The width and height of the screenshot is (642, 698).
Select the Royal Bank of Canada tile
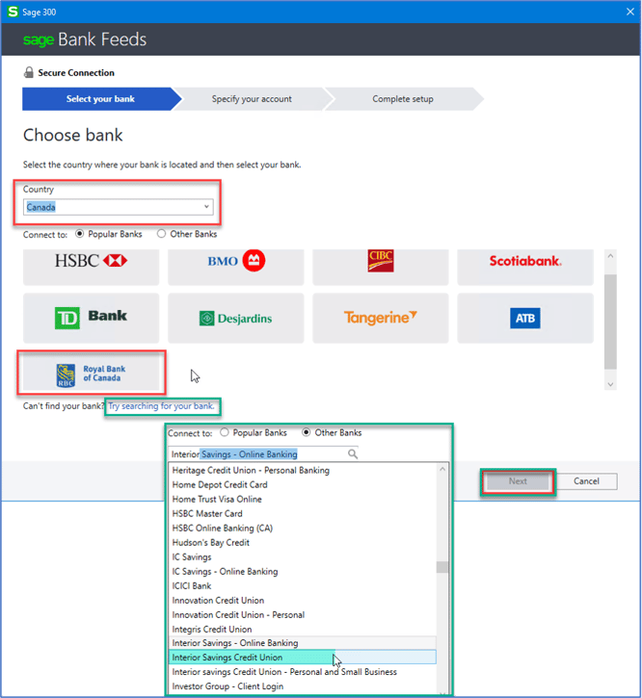click(x=91, y=373)
